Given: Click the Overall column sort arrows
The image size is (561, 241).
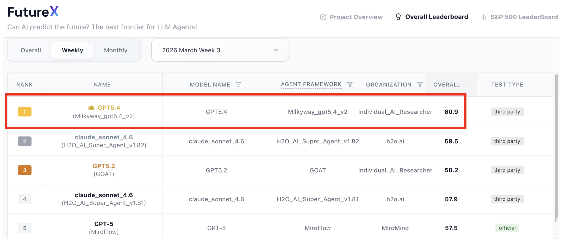Looking at the screenshot, I should 466,85.
